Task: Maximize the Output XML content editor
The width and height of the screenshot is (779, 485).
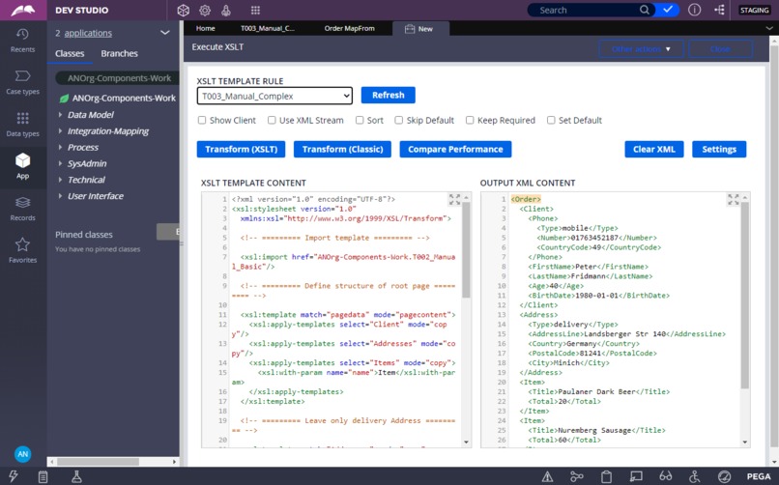Action: pos(734,200)
